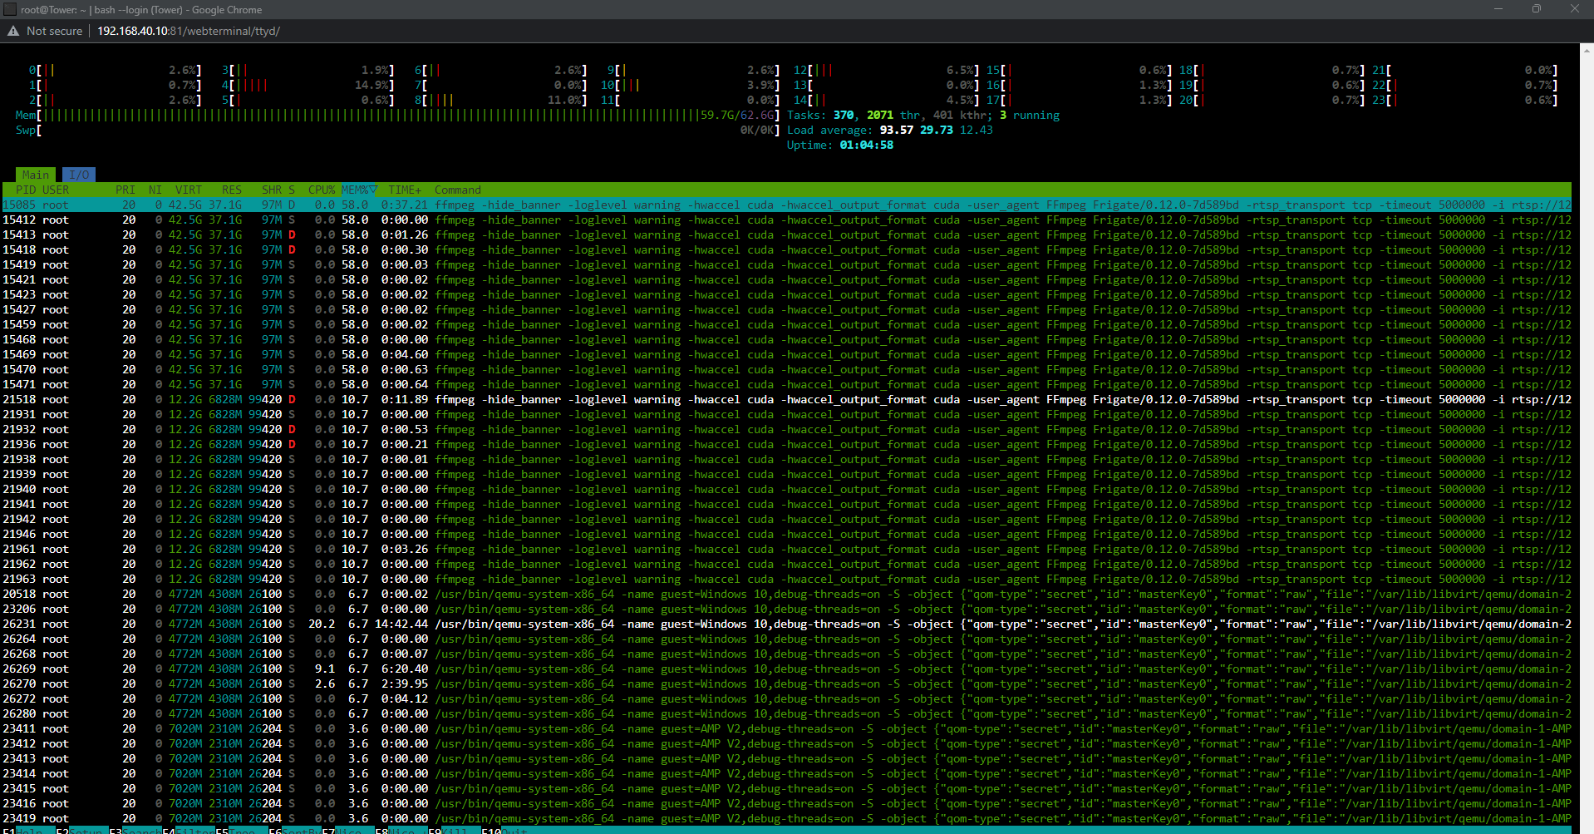The width and height of the screenshot is (1594, 834).
Task: Toggle sorting by the CPU% column
Action: click(x=321, y=189)
